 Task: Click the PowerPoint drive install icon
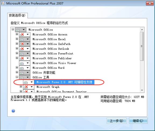[22, 54]
